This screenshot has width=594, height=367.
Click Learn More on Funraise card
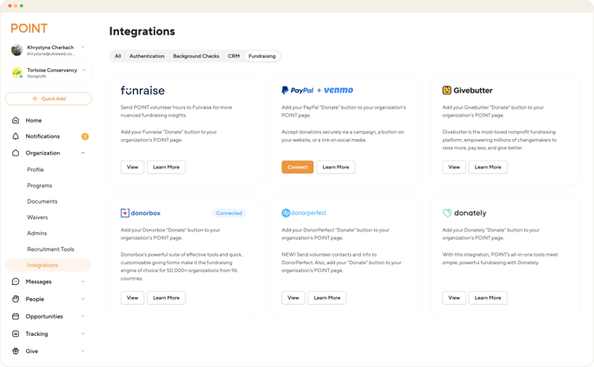coord(167,167)
